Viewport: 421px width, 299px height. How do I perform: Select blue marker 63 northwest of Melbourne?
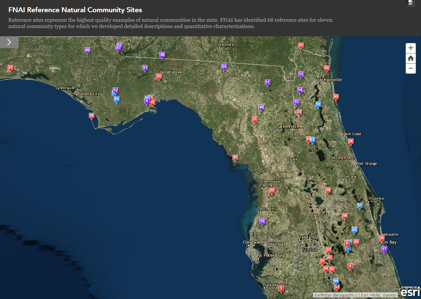(x=354, y=229)
